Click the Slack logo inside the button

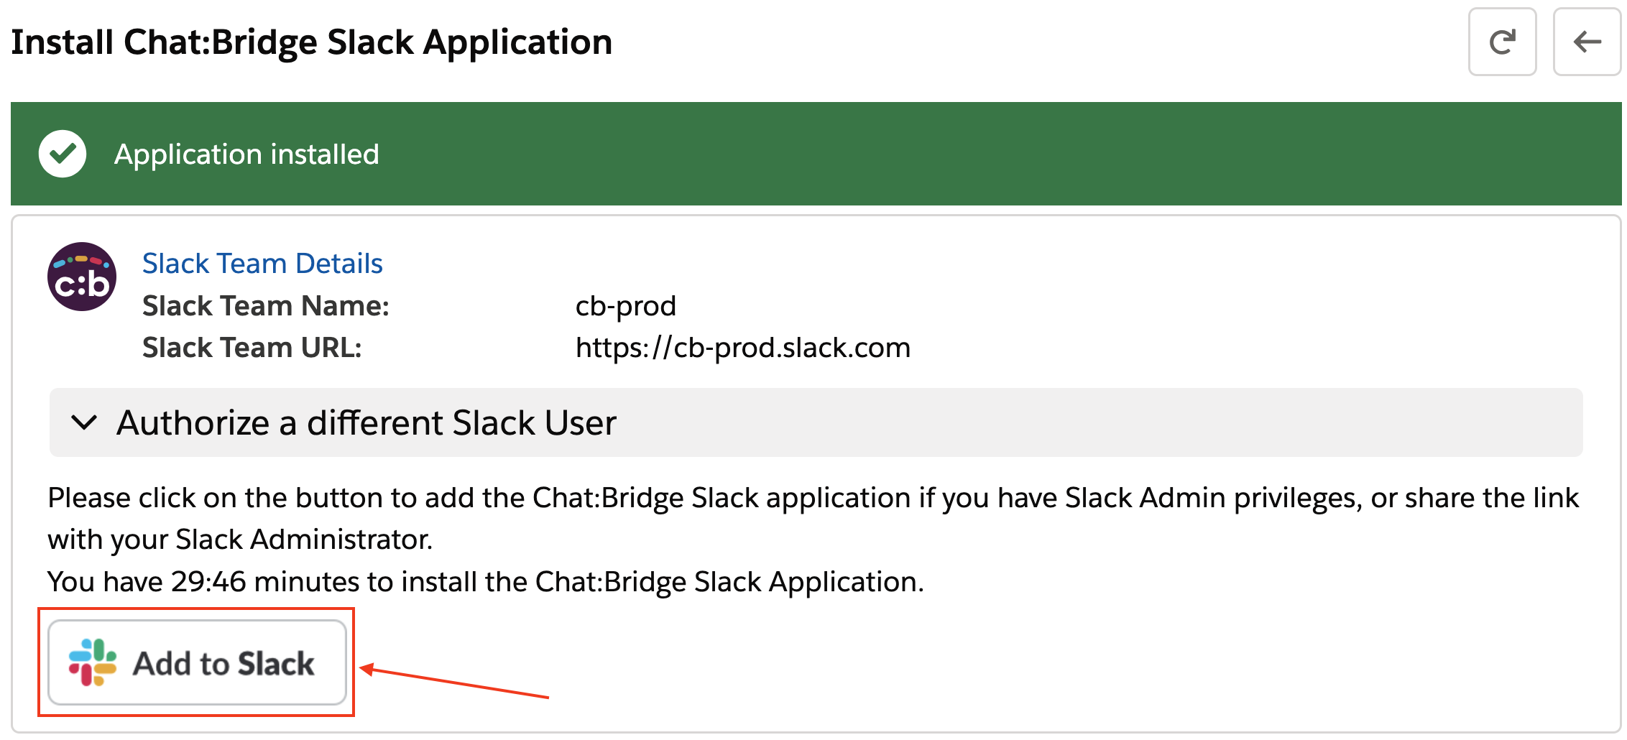tap(93, 662)
